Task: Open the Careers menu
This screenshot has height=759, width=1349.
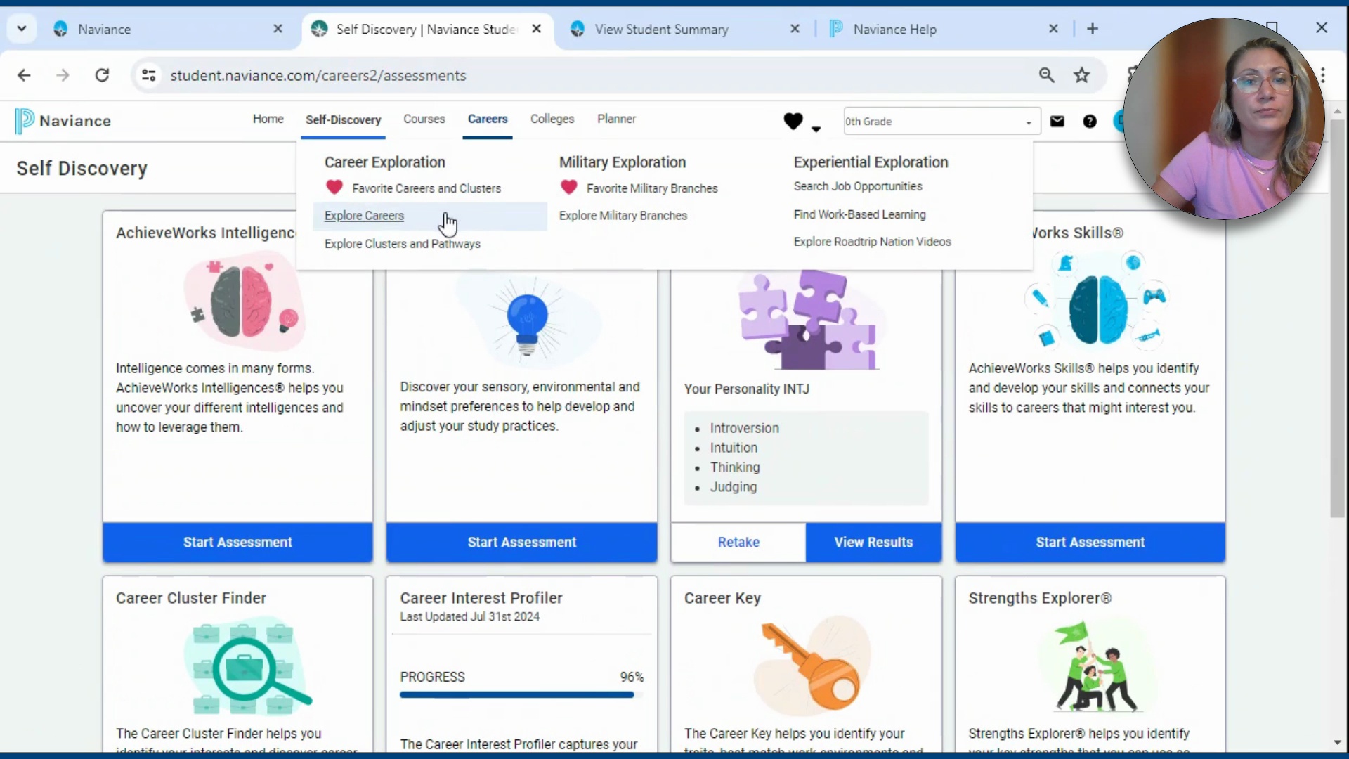Action: click(x=488, y=119)
